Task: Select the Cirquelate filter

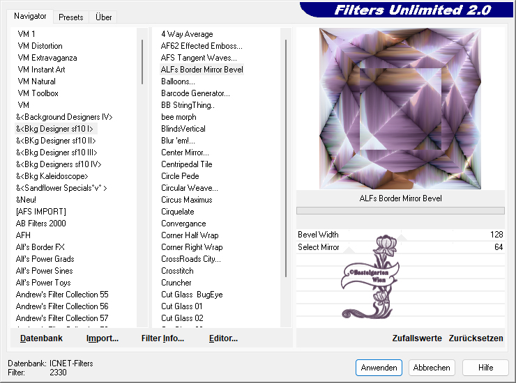Action: (178, 212)
